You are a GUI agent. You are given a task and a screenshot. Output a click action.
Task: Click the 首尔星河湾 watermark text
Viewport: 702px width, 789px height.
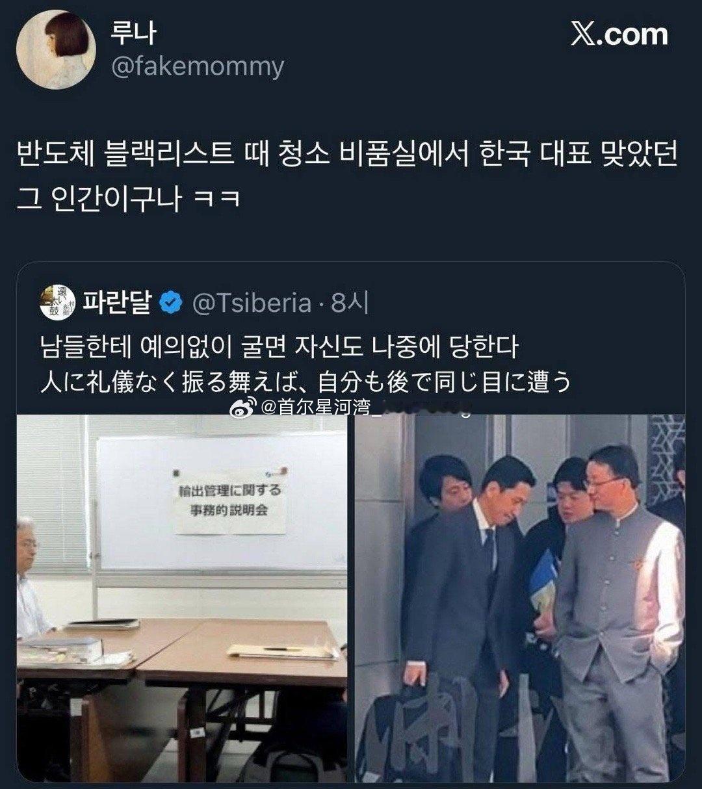(318, 407)
